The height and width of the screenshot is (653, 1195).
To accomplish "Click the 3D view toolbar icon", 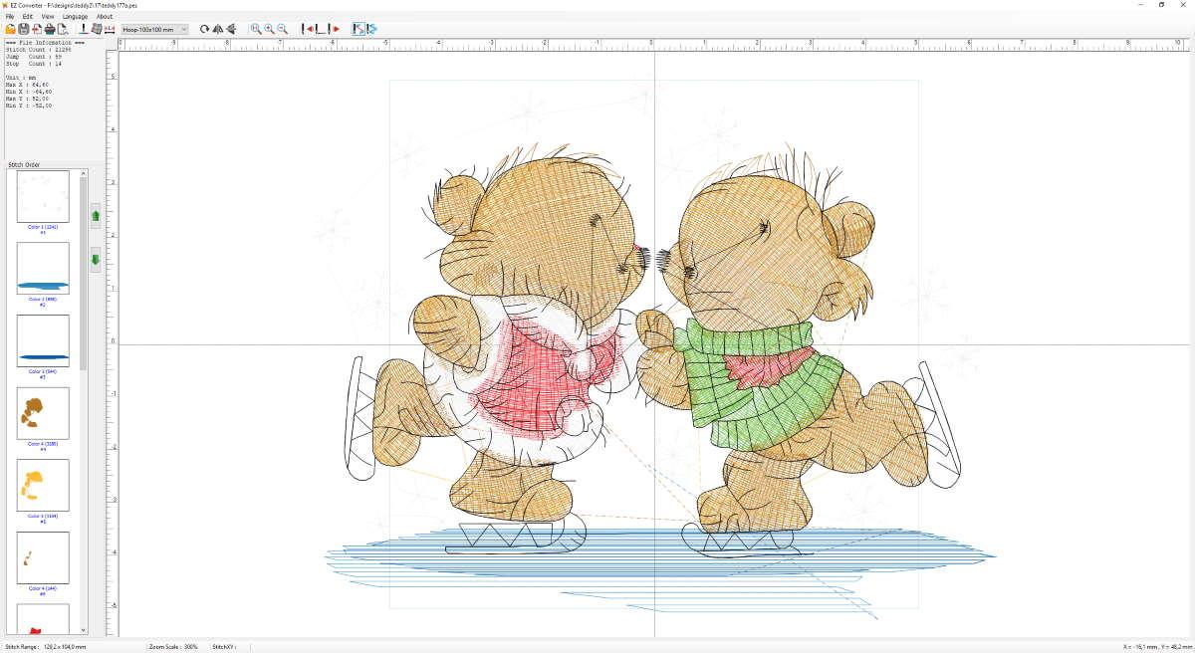I will pos(97,29).
